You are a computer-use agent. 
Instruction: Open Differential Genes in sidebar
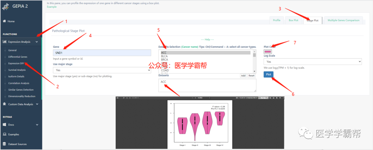tap(18, 57)
